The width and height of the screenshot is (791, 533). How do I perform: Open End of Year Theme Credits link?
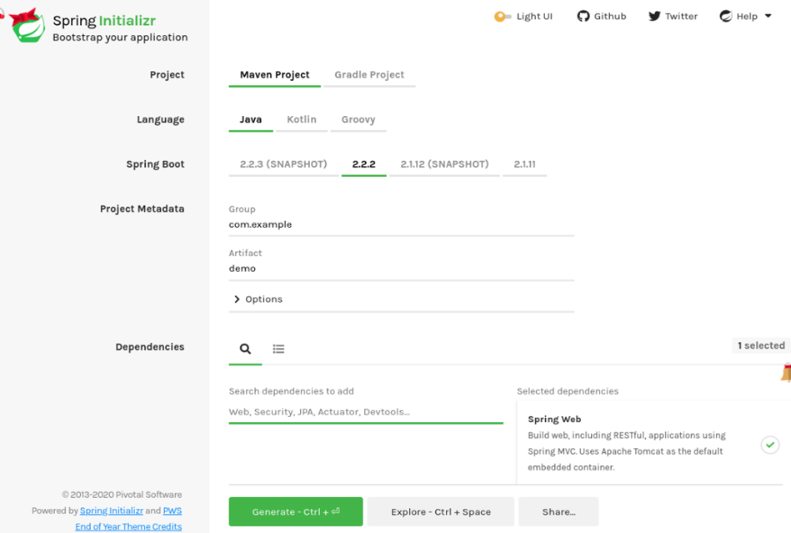coord(128,526)
